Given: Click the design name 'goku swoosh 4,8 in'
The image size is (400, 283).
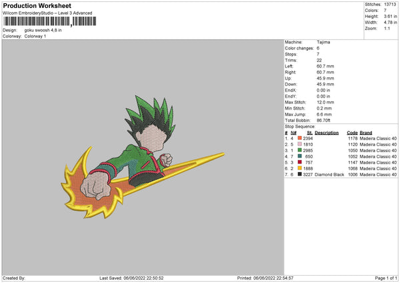Looking at the screenshot, I should 43,30.
